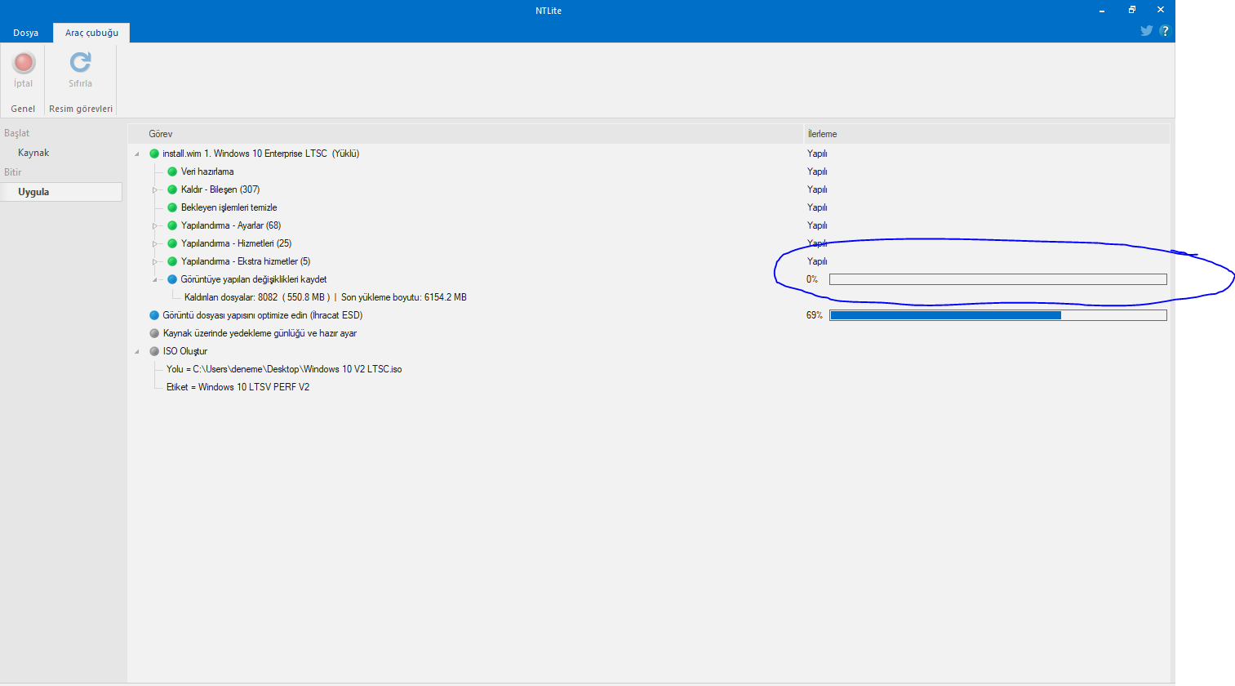Click the Sıfırla reset arrow icon
Image resolution: width=1235 pixels, height=686 pixels.
tap(80, 62)
